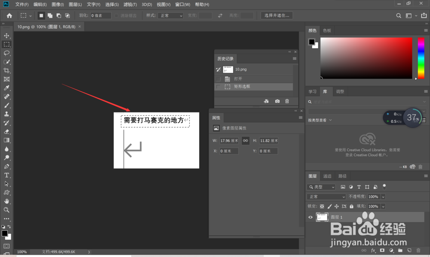The width and height of the screenshot is (430, 257).
Task: Hide 图层 1 with its eye toggle
Action: click(x=310, y=217)
